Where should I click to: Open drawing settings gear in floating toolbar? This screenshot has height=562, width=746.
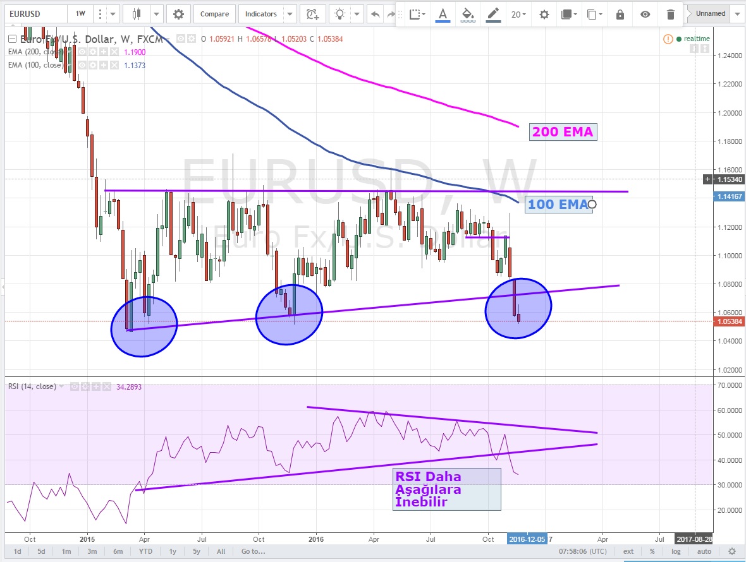coord(544,14)
